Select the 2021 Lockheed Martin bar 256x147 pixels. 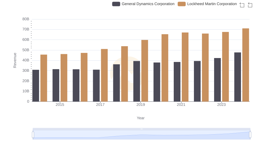[x=185, y=67]
